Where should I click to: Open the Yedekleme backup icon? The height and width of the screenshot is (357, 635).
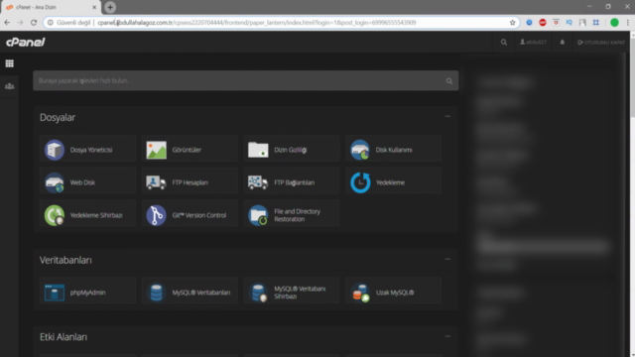360,182
